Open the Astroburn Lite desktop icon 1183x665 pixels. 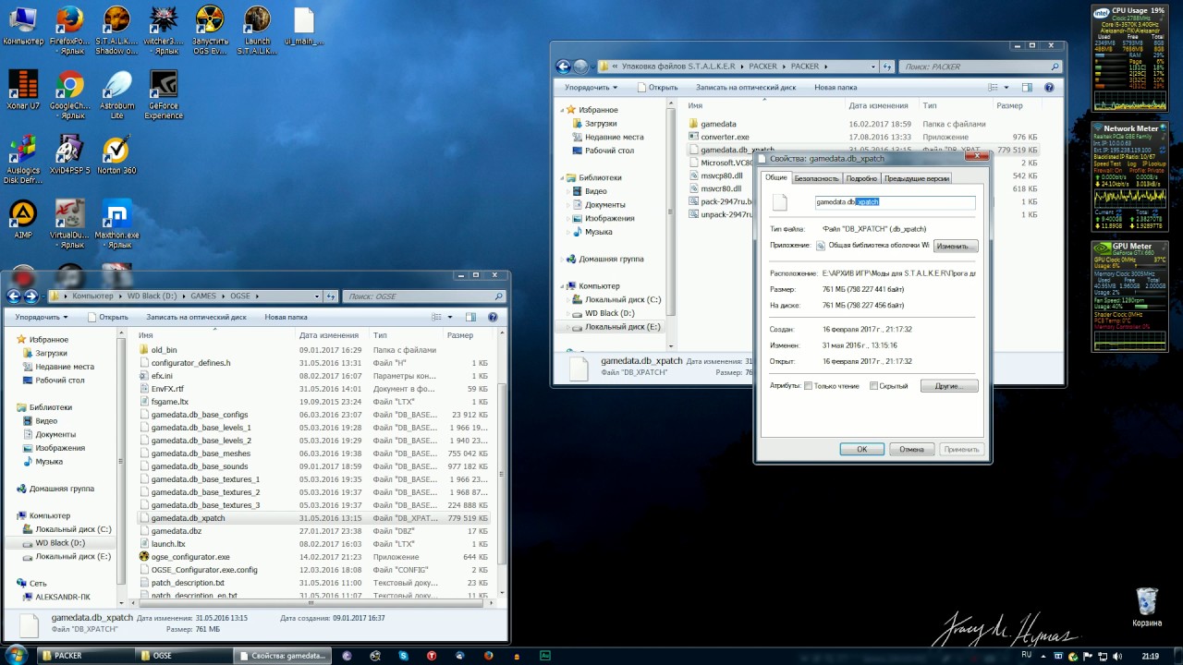coord(116,95)
